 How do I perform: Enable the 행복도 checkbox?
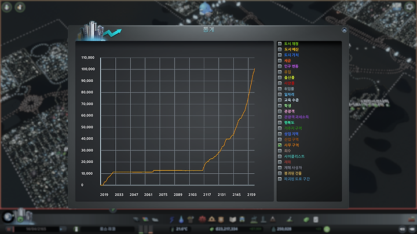coord(280,123)
